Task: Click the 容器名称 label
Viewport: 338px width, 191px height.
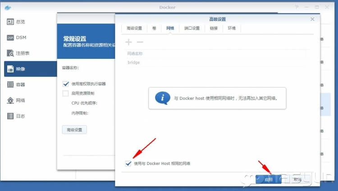Action: [x=70, y=68]
